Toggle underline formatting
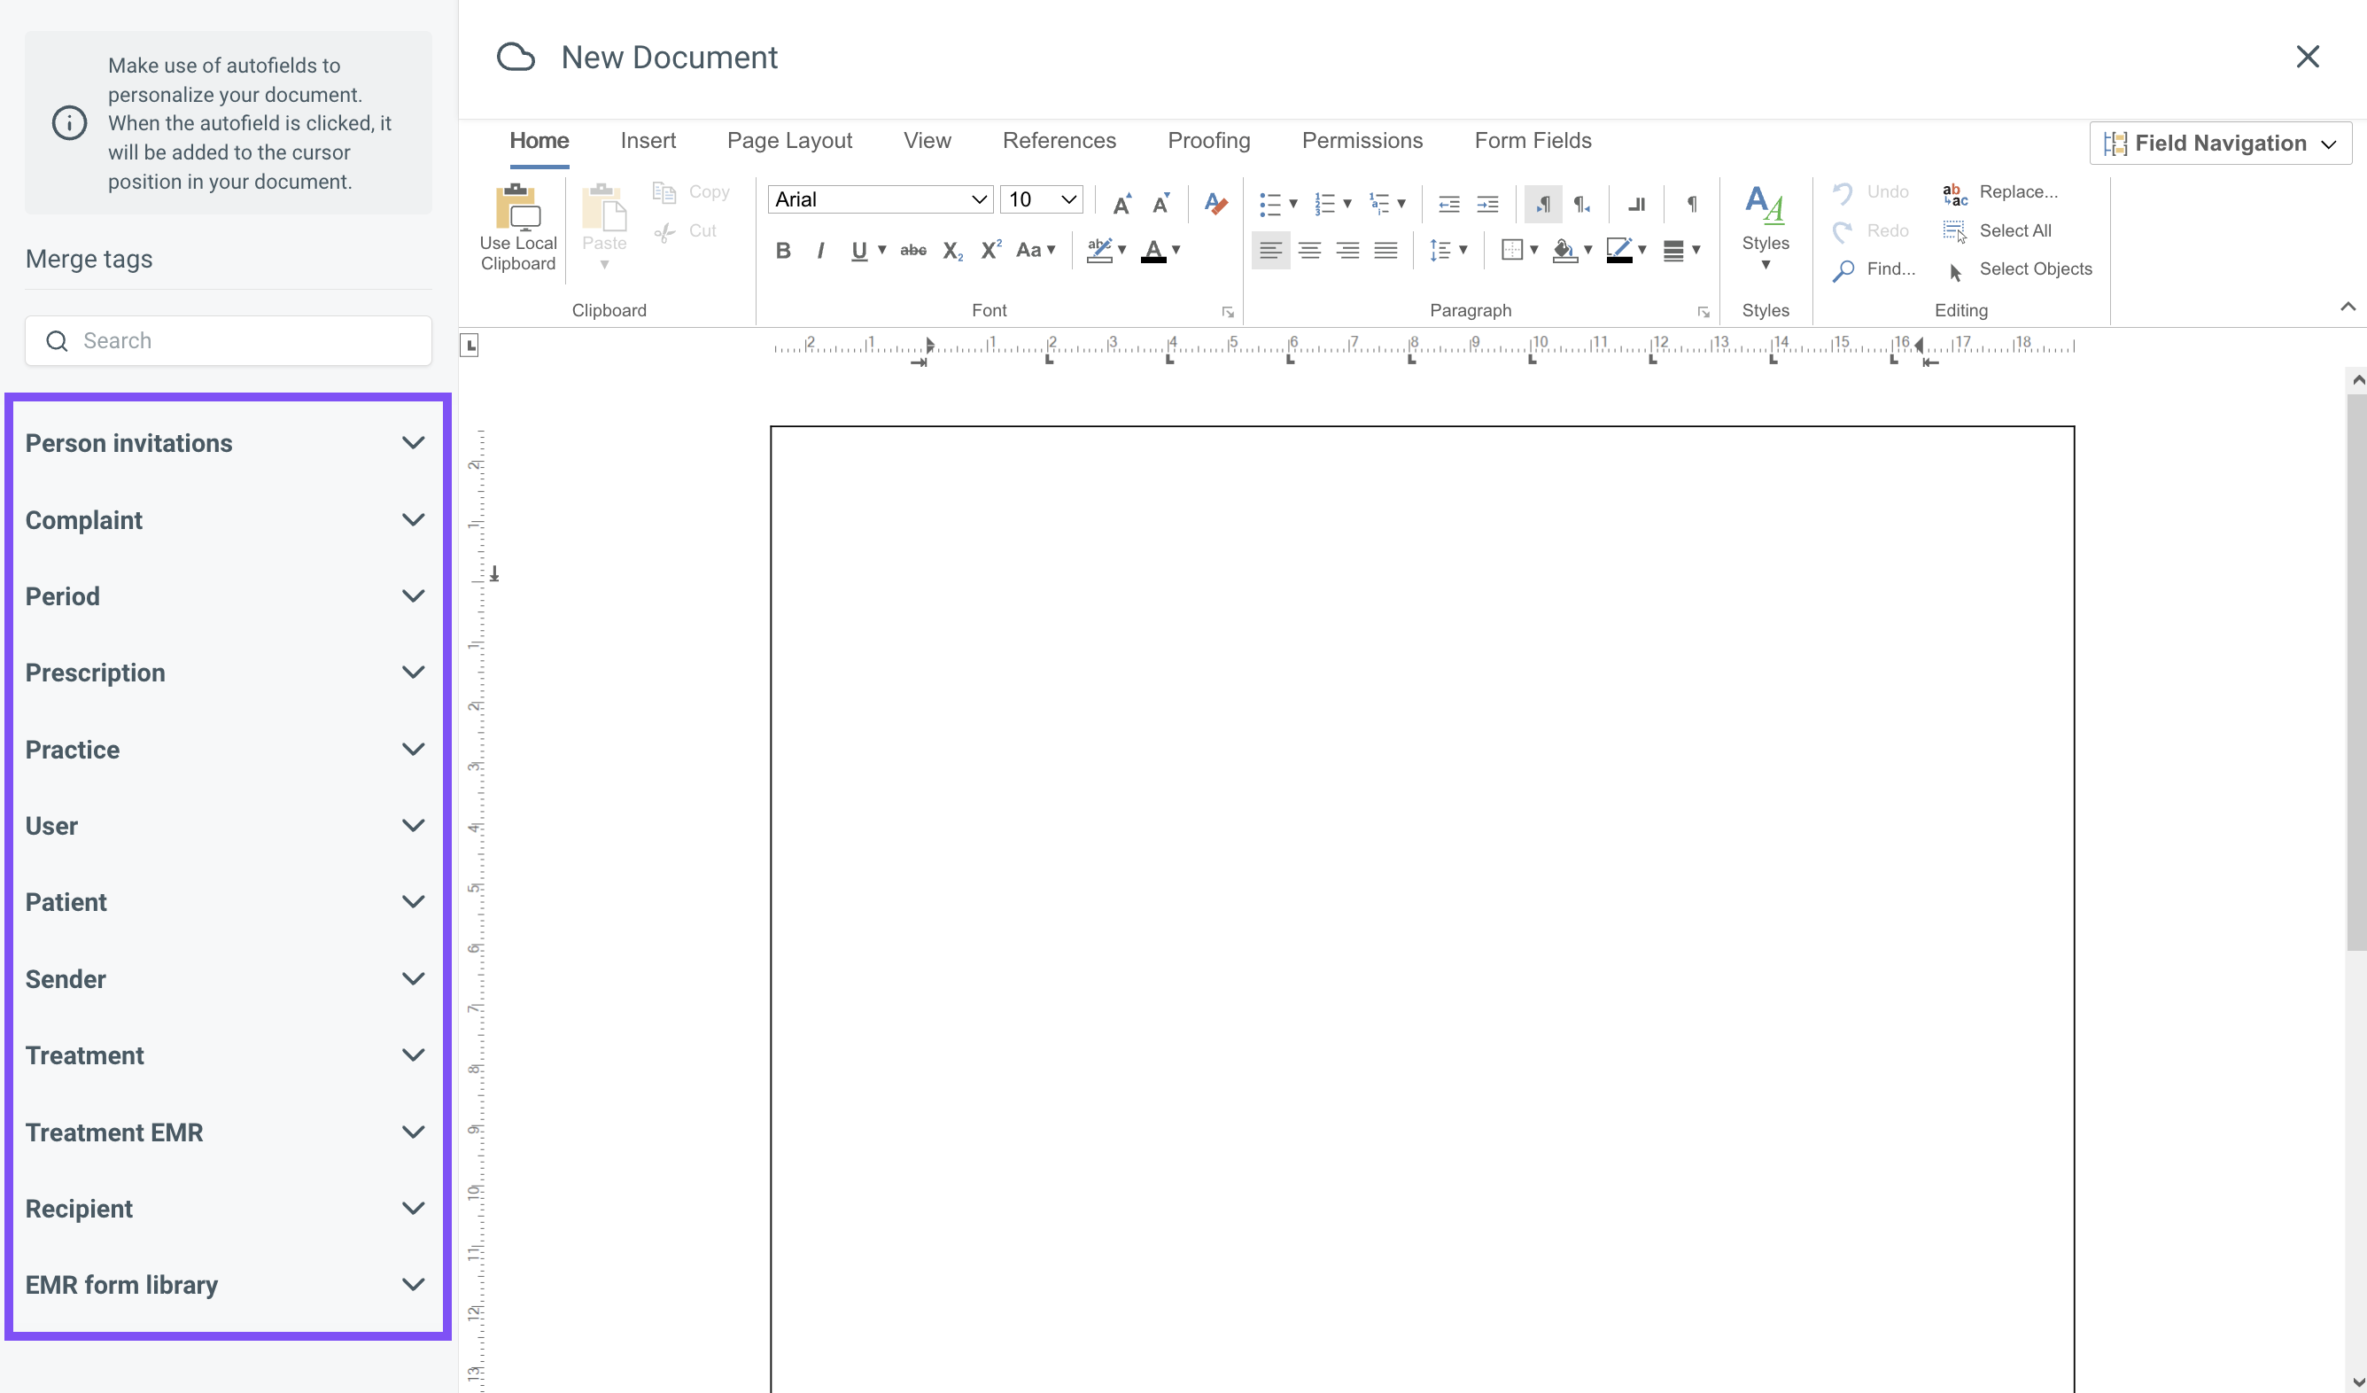The height and width of the screenshot is (1393, 2367). (858, 250)
